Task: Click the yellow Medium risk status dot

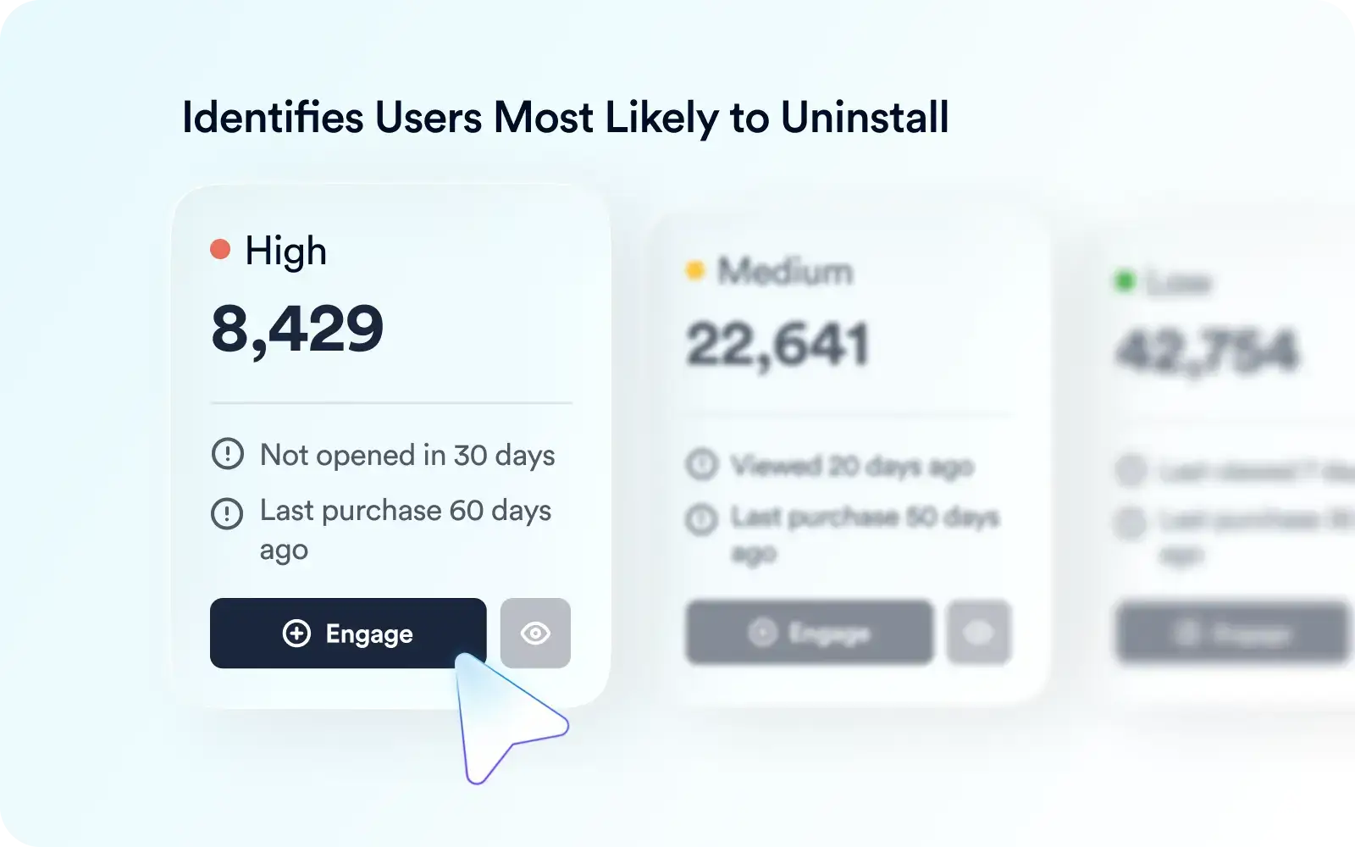Action: (695, 270)
